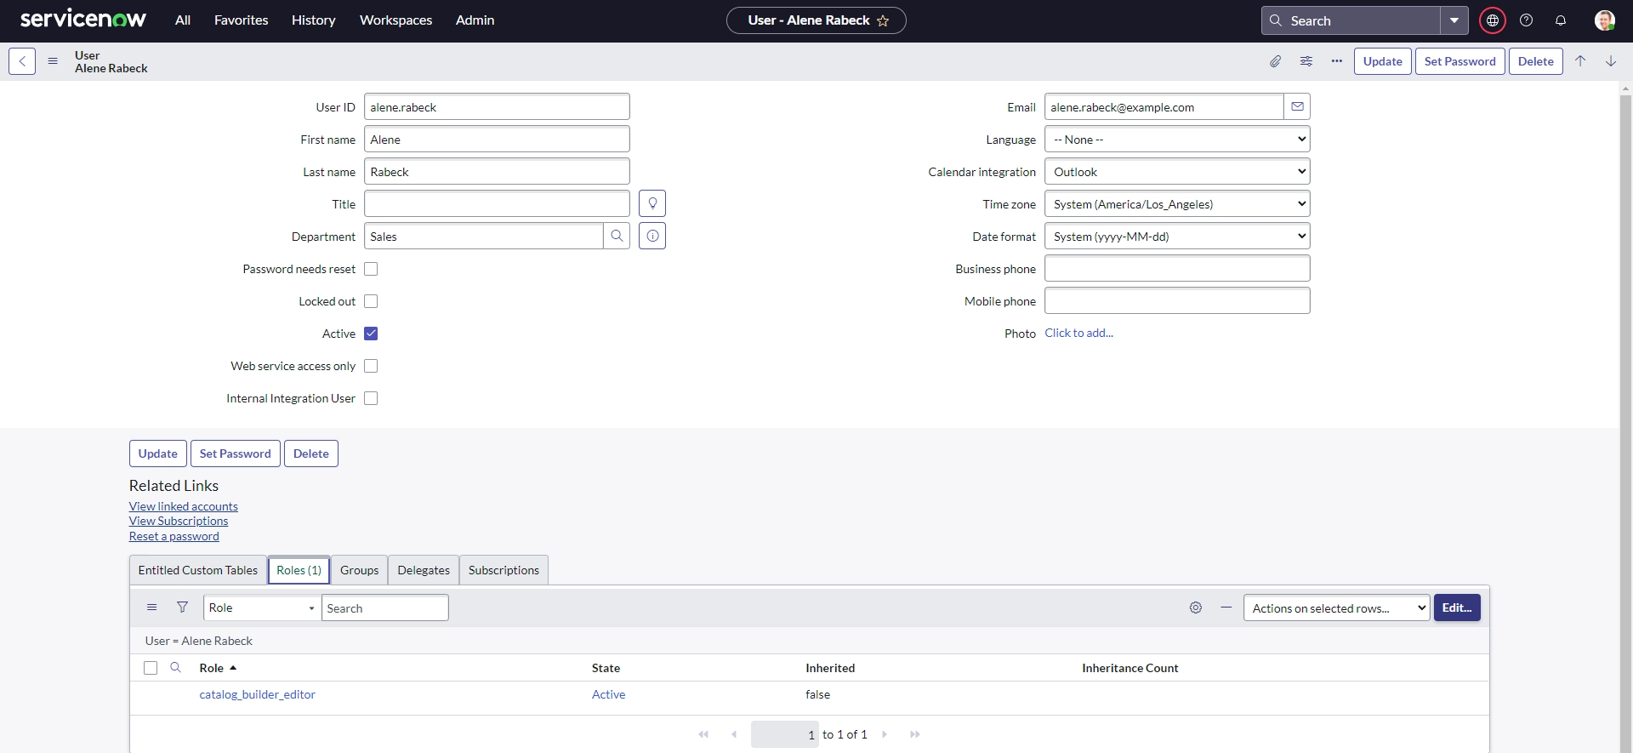Uncheck the Active checkbox
Screen dimensions: 1633x753
point(371,334)
